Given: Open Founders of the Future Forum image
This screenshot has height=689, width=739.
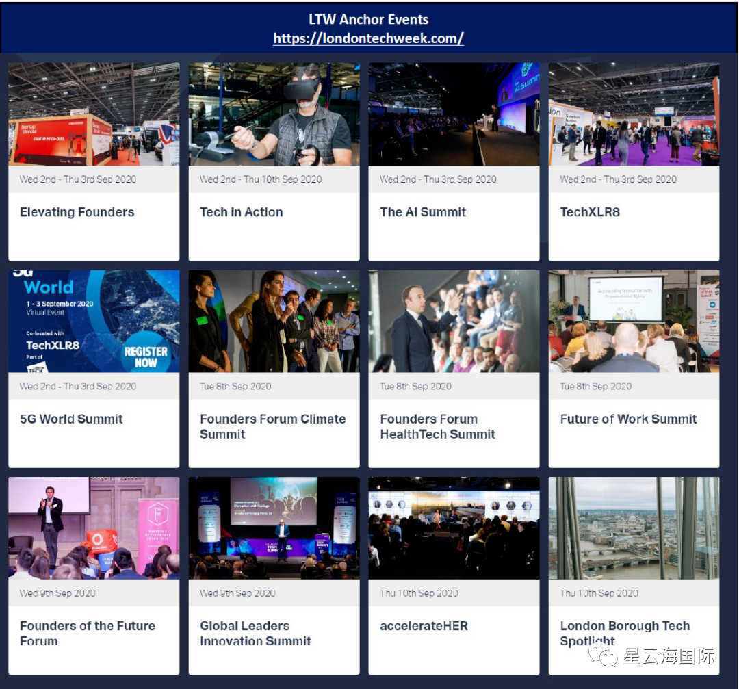Looking at the screenshot, I should tap(94, 528).
